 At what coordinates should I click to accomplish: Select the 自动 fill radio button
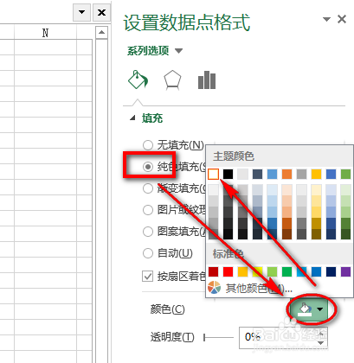[148, 253]
